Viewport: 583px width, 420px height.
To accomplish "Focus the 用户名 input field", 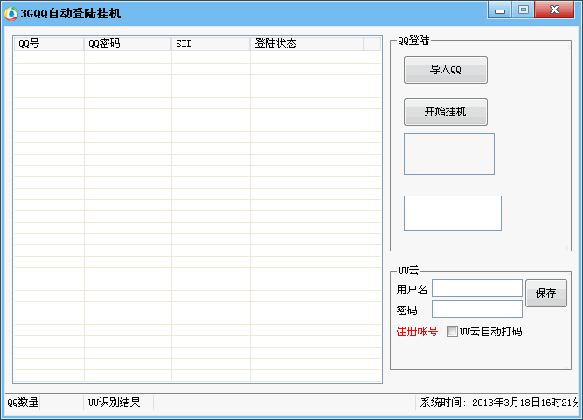I will 477,288.
